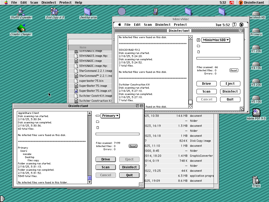Select the Macintosh HD disk icon
This screenshot has height=202, width=269.
point(256,13)
